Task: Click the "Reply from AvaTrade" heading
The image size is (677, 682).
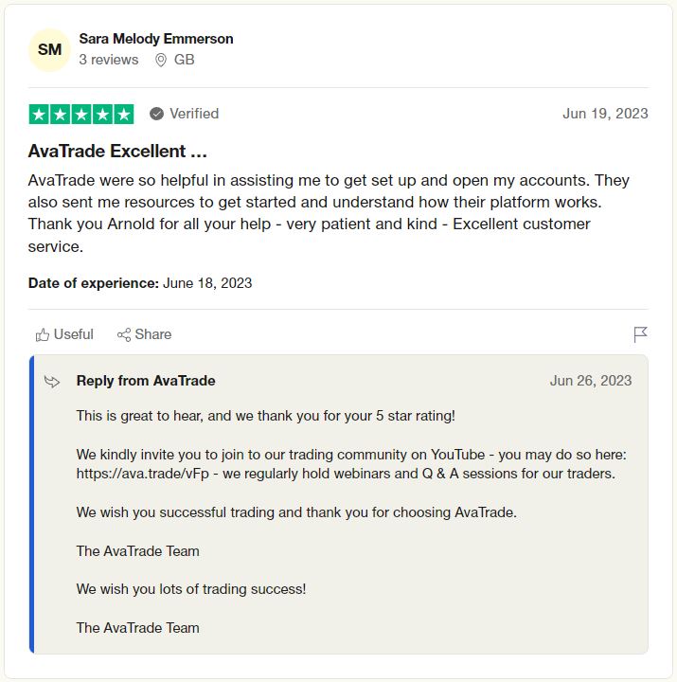Action: click(x=146, y=381)
